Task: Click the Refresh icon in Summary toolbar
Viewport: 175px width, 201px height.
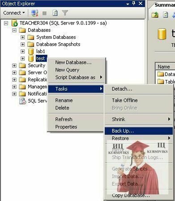Action: point(166,15)
